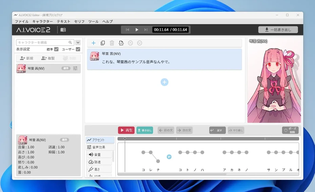Open the dictionary book icon
Screen dimensions: 315x192
click(x=63, y=30)
